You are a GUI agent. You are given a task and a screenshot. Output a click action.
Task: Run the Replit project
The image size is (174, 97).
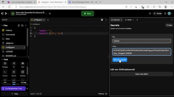click(88, 13)
